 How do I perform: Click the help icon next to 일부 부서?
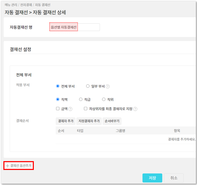pyautogui.click(x=107, y=86)
